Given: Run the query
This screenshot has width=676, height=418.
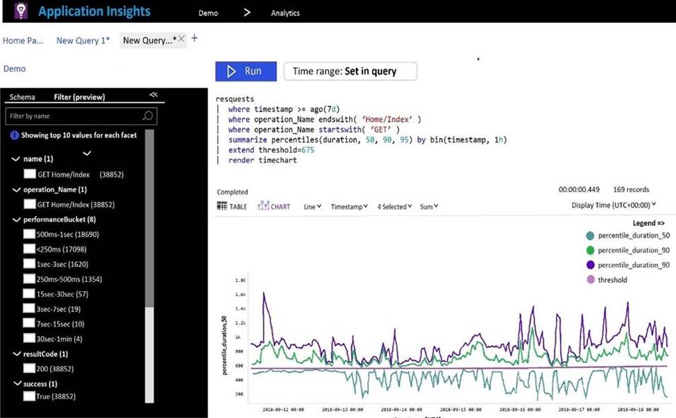Looking at the screenshot, I should click(246, 72).
